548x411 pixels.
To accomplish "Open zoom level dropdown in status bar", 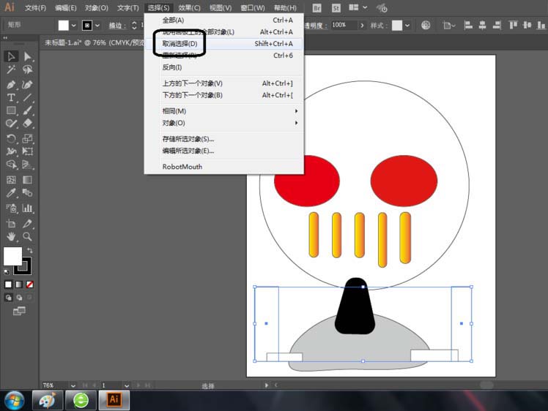I will point(73,385).
